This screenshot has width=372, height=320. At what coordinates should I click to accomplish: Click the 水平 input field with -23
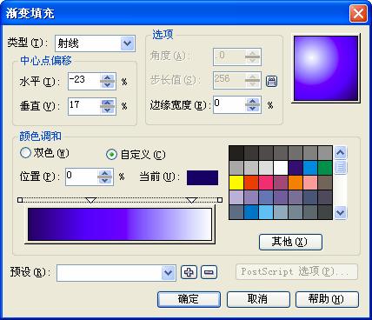tap(84, 81)
